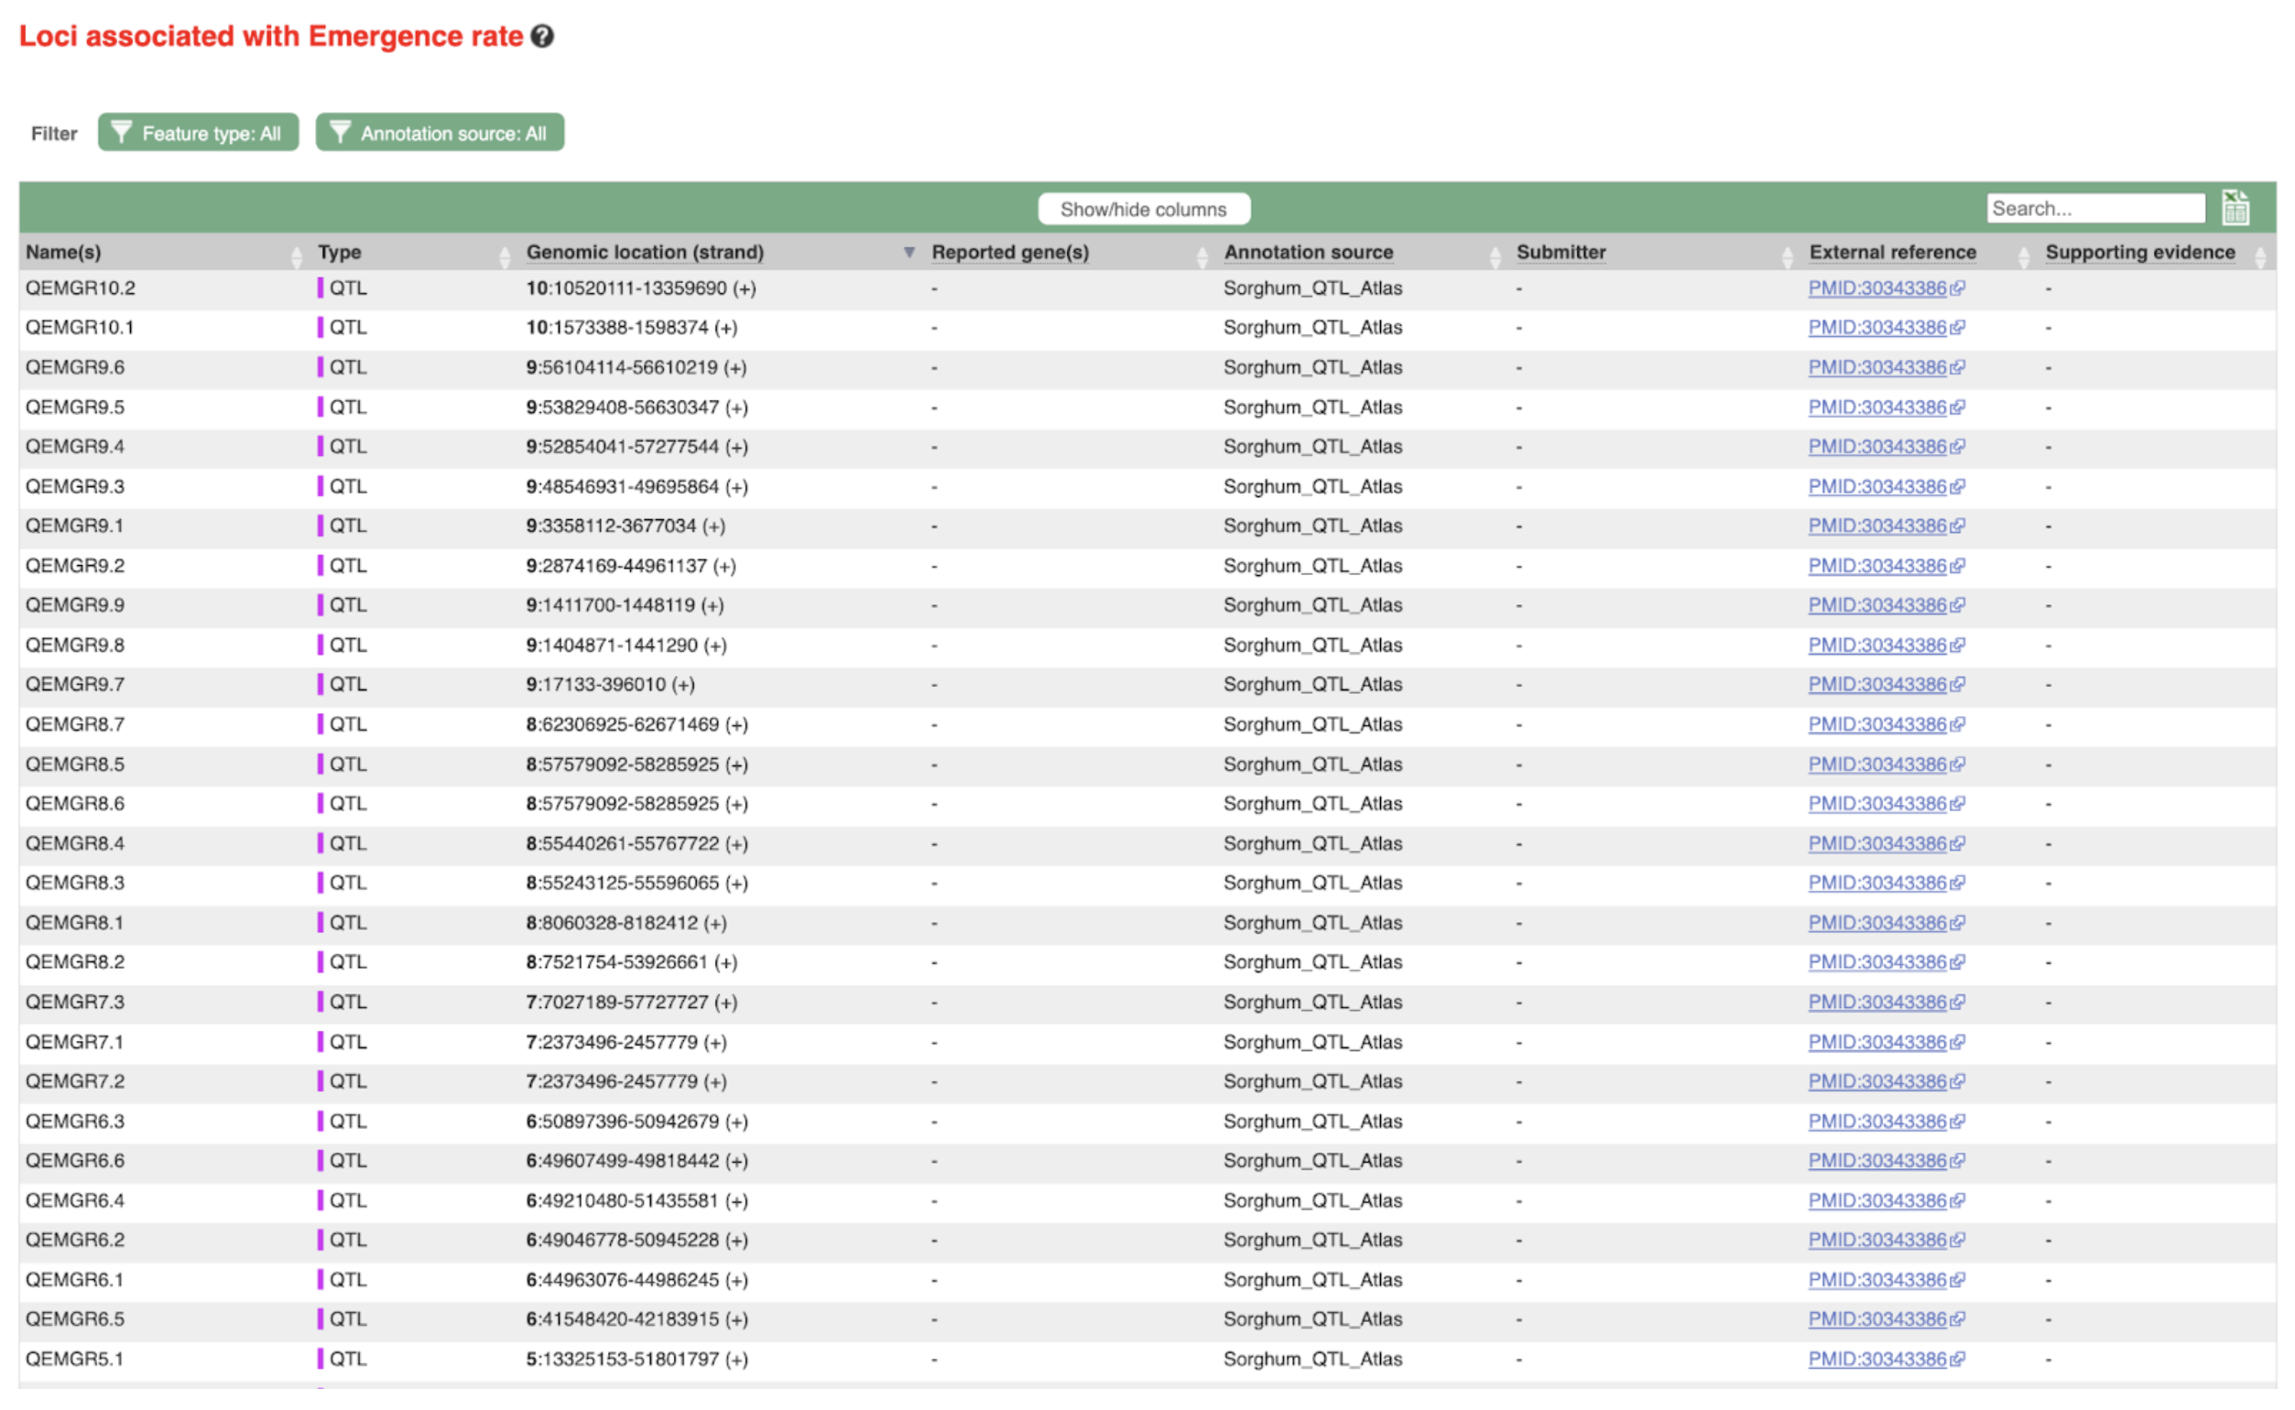Click external link icon in QEMGR9.8 row
The height and width of the screenshot is (1410, 2295).
point(1956,645)
